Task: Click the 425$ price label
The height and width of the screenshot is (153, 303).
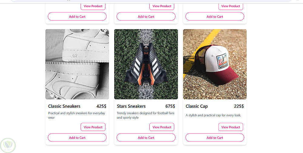Action: click(x=101, y=106)
